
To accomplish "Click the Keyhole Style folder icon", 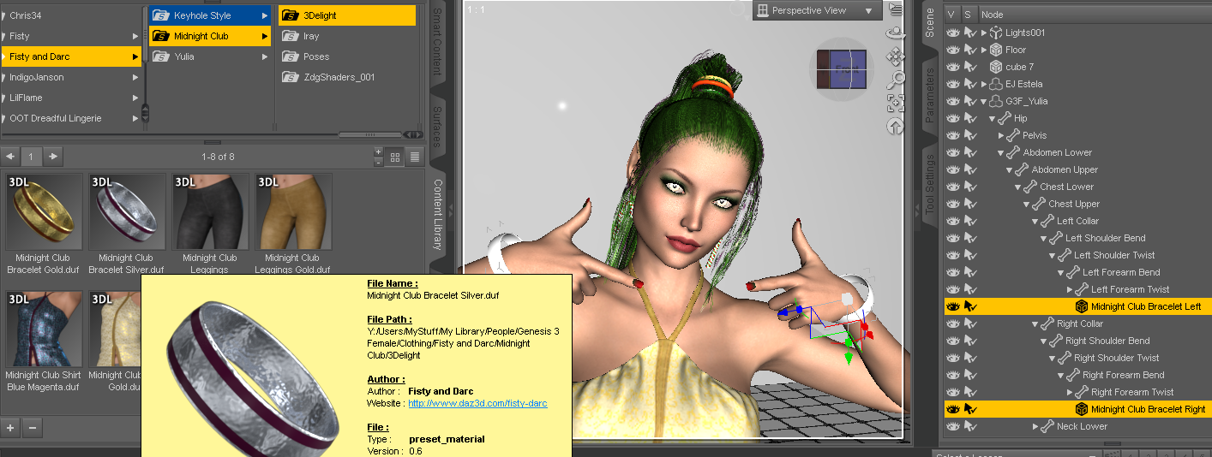I will 159,15.
